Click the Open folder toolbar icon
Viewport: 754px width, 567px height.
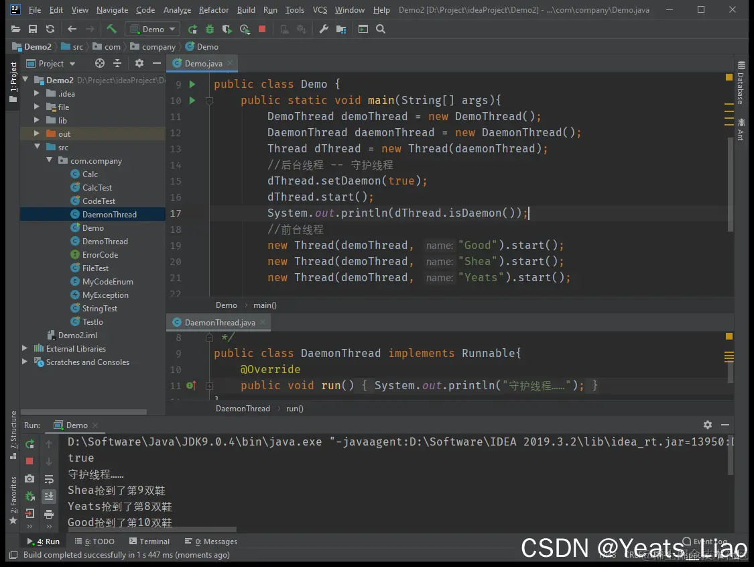tap(15, 29)
